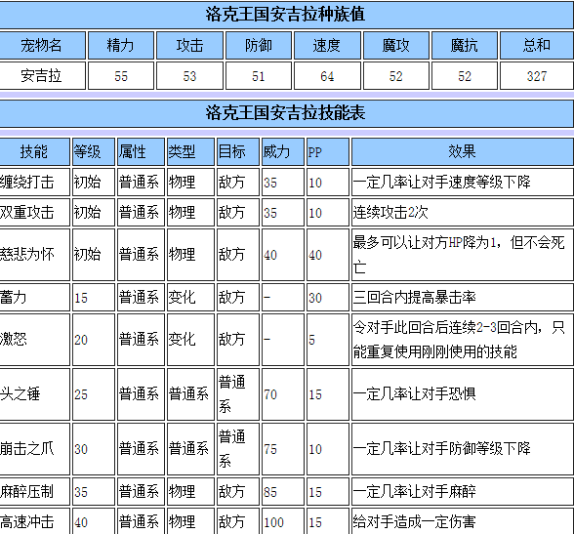Click the 速度 stat header cell
Screen dimensions: 574x534
[327, 45]
